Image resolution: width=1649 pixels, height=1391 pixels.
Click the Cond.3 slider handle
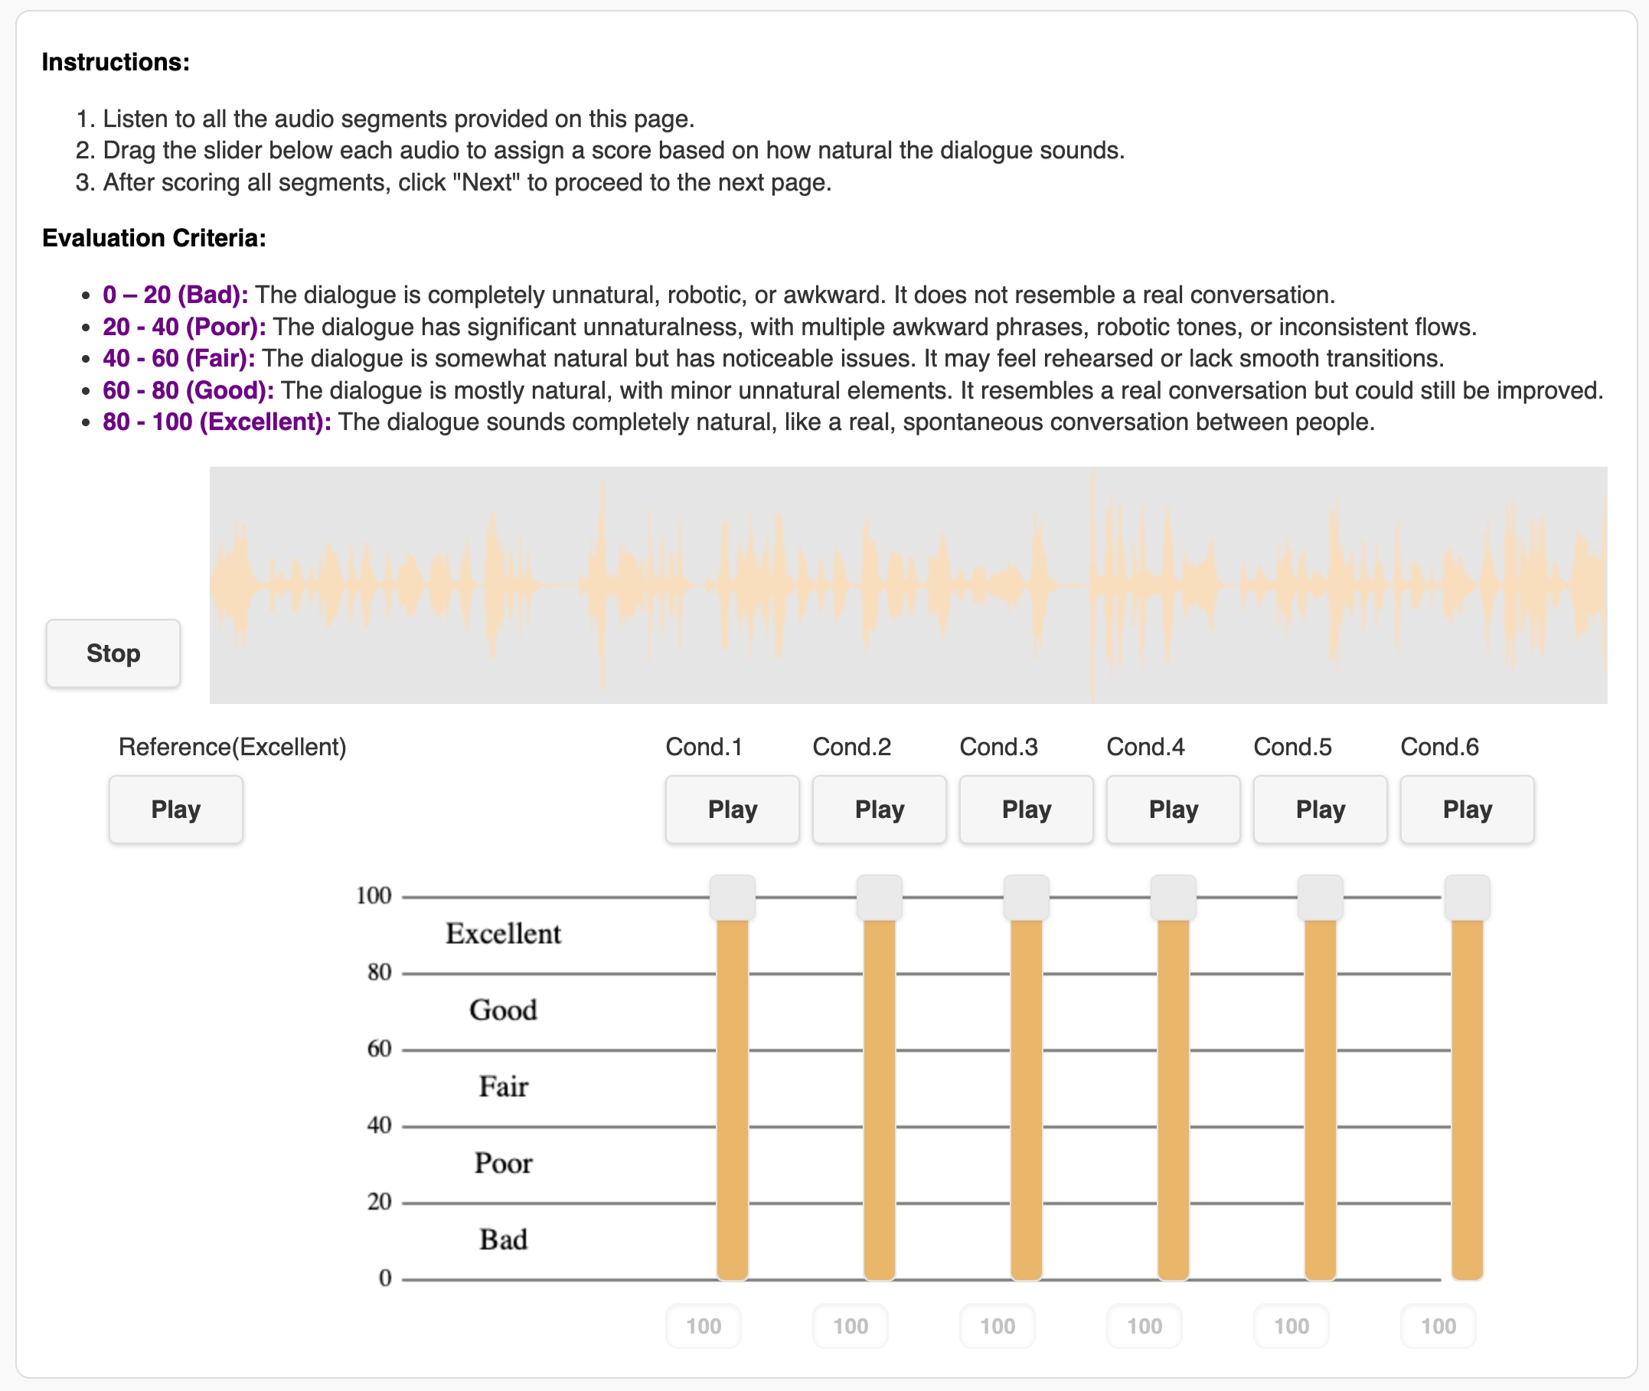pyautogui.click(x=1026, y=897)
